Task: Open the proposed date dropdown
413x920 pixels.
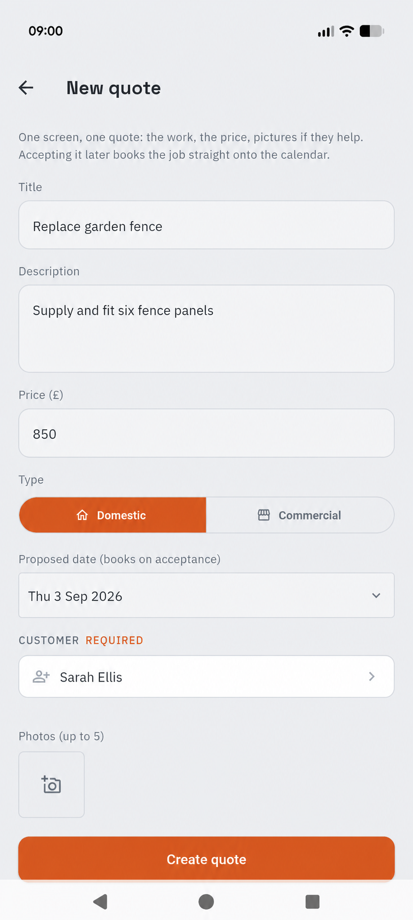Action: [x=206, y=595]
